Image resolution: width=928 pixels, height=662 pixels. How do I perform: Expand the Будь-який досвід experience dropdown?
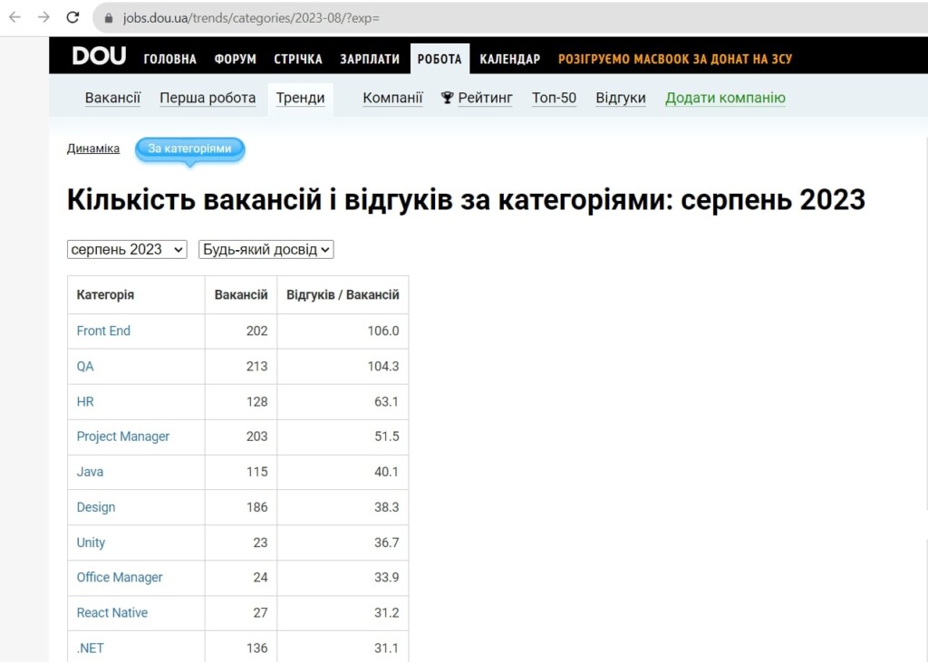(266, 249)
